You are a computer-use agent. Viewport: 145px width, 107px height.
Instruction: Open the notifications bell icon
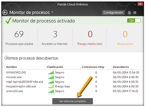click(129, 13)
